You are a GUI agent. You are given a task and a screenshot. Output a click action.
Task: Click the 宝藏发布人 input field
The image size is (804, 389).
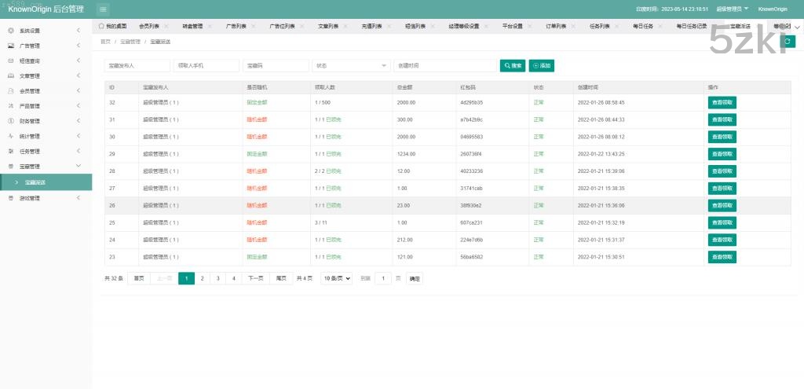137,65
